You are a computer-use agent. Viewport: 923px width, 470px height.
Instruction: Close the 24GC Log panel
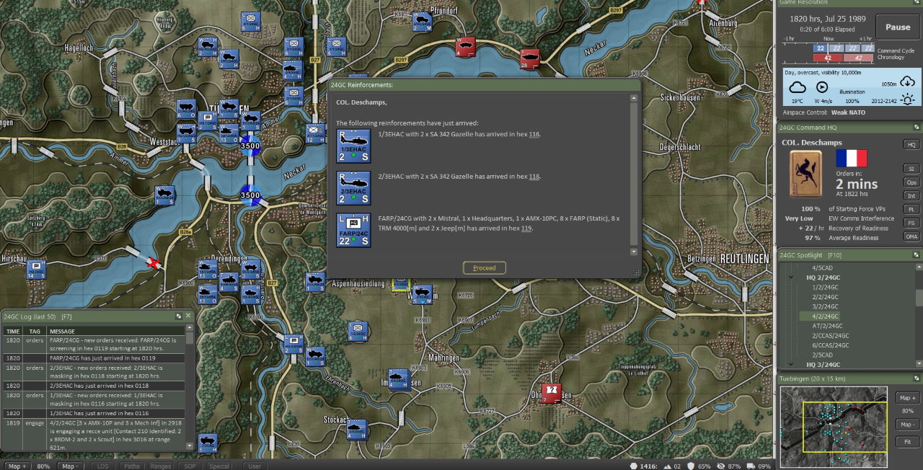click(189, 316)
